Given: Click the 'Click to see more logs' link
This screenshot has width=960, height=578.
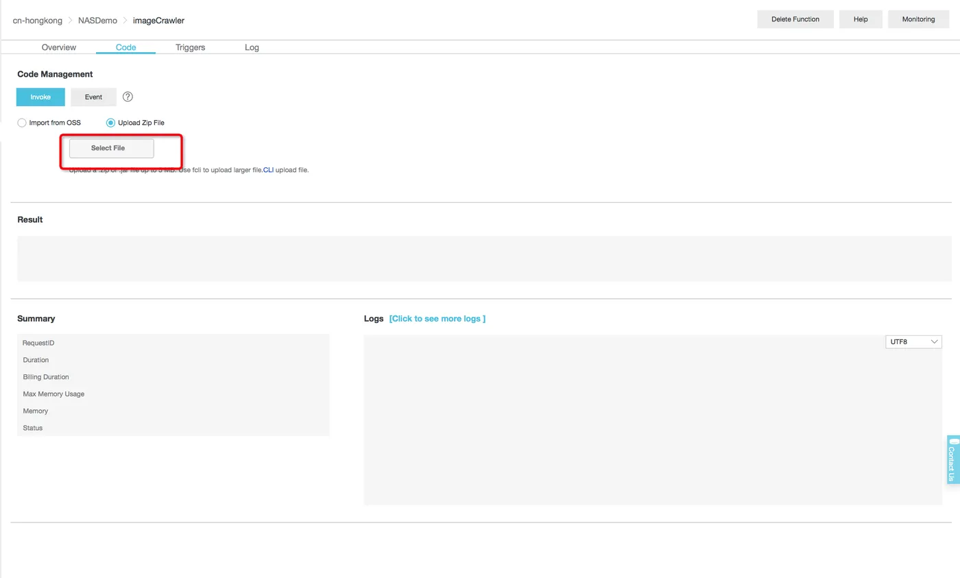Looking at the screenshot, I should (x=437, y=319).
